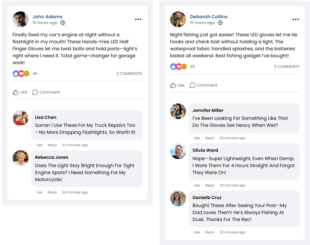Screen dimensions: 310x245
Task: Open three-dots menu on Deborah Collins' post
Action: 296,20
